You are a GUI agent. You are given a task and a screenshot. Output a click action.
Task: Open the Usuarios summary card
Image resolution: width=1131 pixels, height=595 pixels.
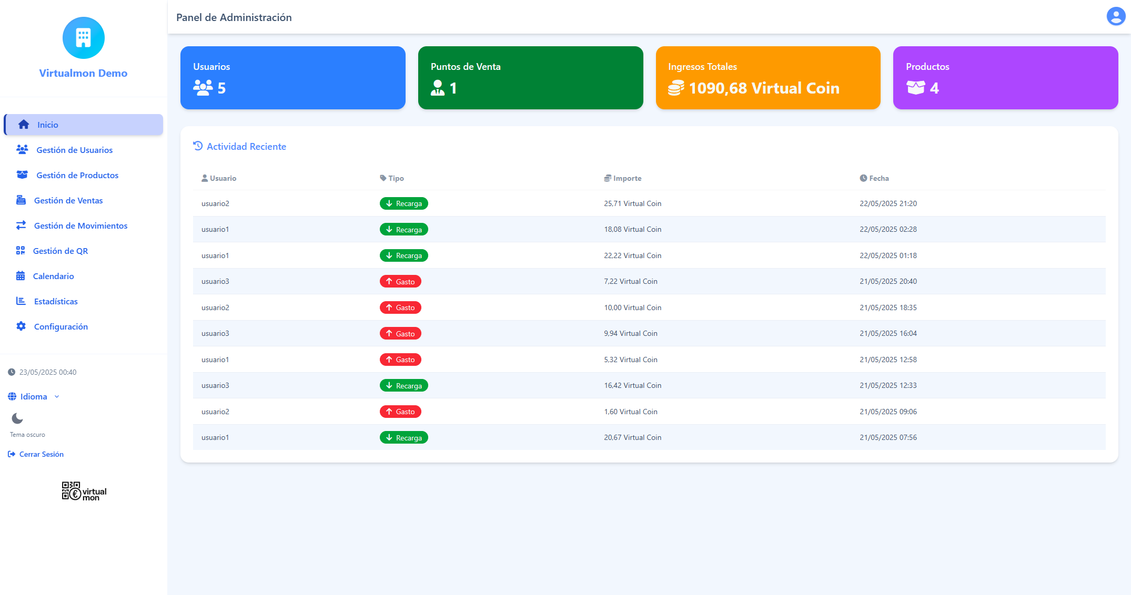[x=292, y=77]
